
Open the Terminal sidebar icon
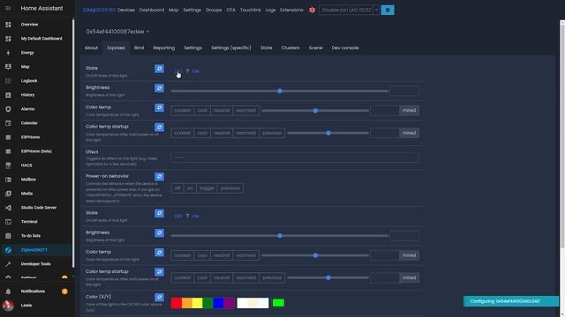tap(8, 222)
